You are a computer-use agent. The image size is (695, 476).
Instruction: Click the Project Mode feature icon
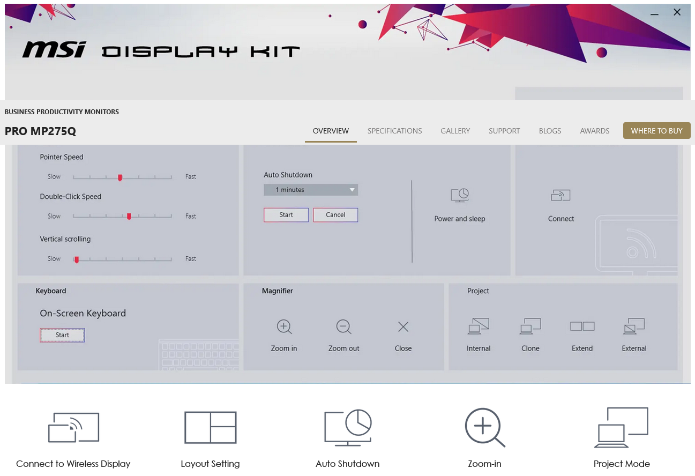(x=622, y=428)
